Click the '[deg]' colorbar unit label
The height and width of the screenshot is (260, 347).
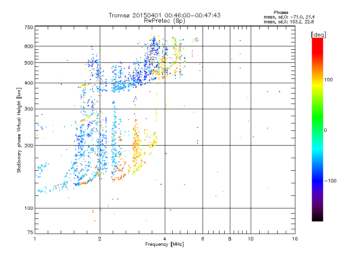click(x=318, y=35)
